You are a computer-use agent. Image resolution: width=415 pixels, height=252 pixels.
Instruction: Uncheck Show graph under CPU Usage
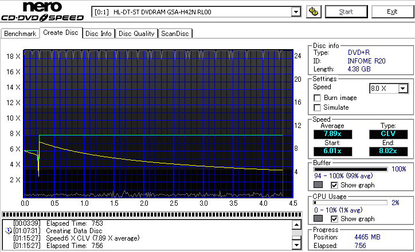pyautogui.click(x=334, y=219)
